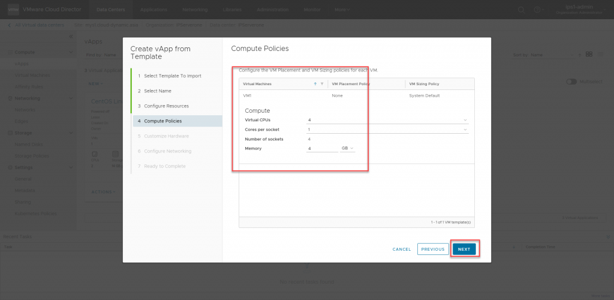Viewport: 614px width, 300px height.
Task: Collapse the left sidebar with double-chevron icon
Action: tap(70, 37)
